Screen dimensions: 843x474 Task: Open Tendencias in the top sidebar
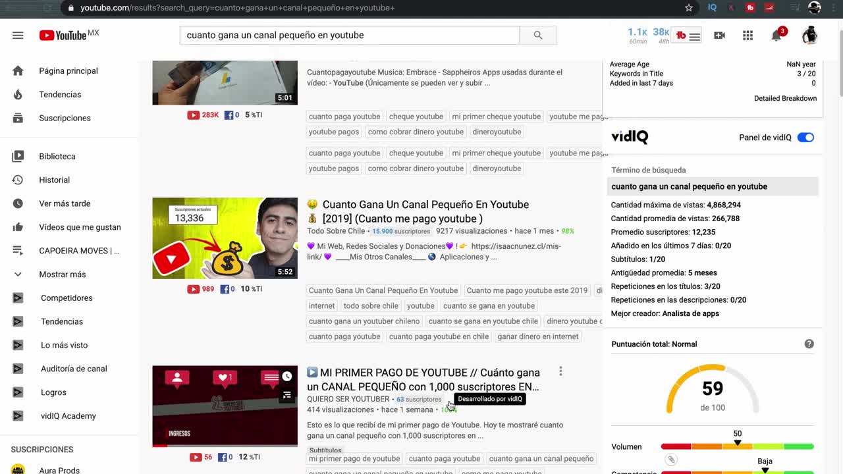[x=60, y=94]
